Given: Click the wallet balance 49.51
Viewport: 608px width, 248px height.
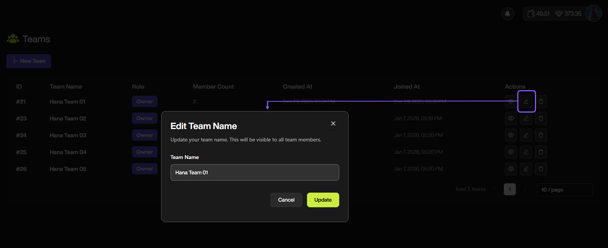Looking at the screenshot, I should (x=539, y=14).
